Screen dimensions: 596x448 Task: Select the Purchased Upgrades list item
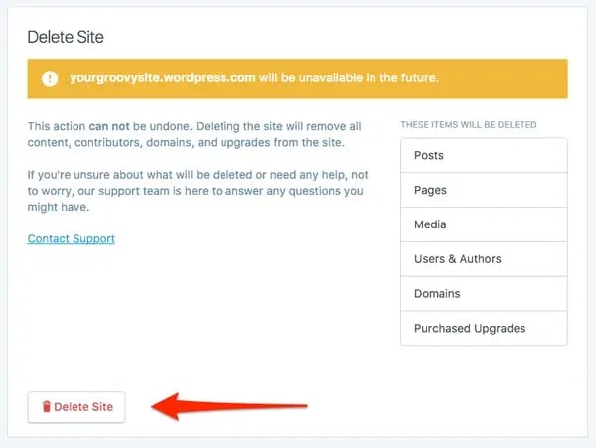pos(484,328)
